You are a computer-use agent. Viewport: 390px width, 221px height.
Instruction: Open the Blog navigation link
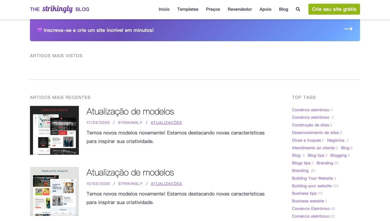(283, 9)
